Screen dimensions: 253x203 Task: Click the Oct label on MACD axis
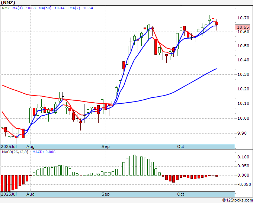click(181, 194)
